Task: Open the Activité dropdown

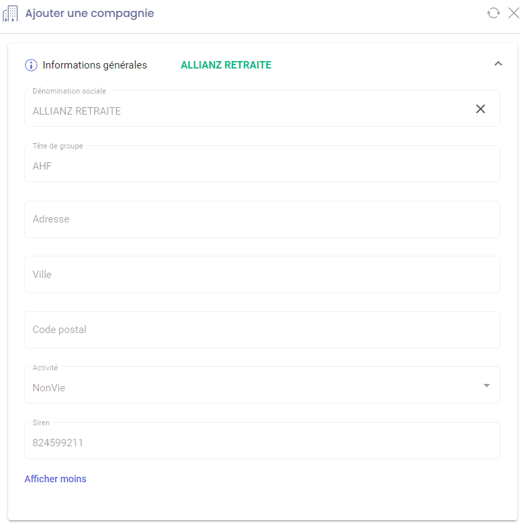Action: pos(262,385)
